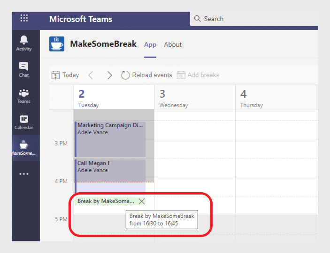Click the Microsoft Teams title
This screenshot has width=330, height=253.
pos(81,19)
